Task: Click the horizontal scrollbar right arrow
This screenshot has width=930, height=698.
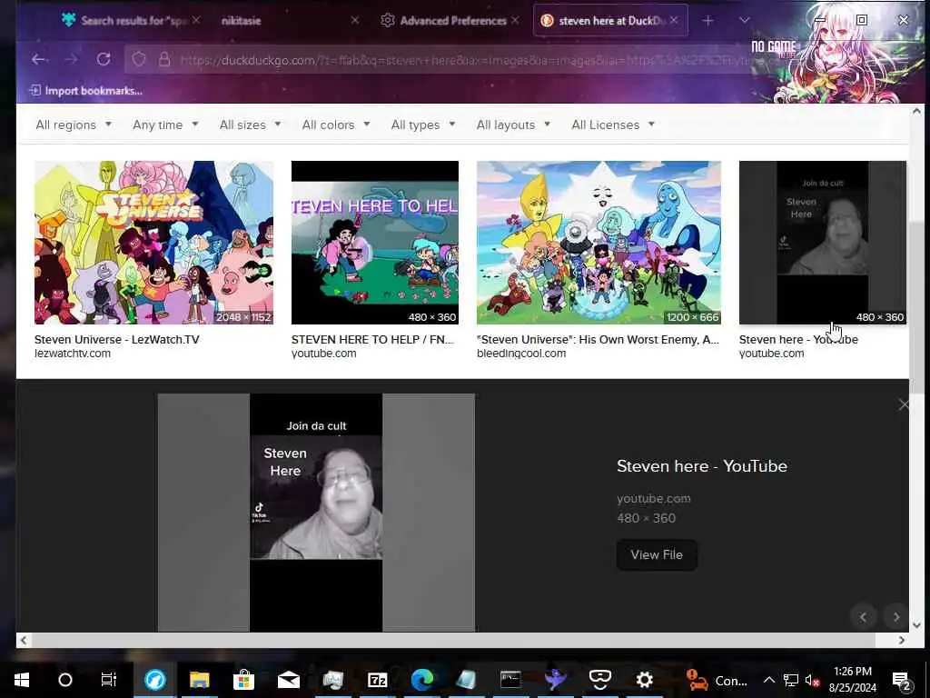Action: click(902, 640)
